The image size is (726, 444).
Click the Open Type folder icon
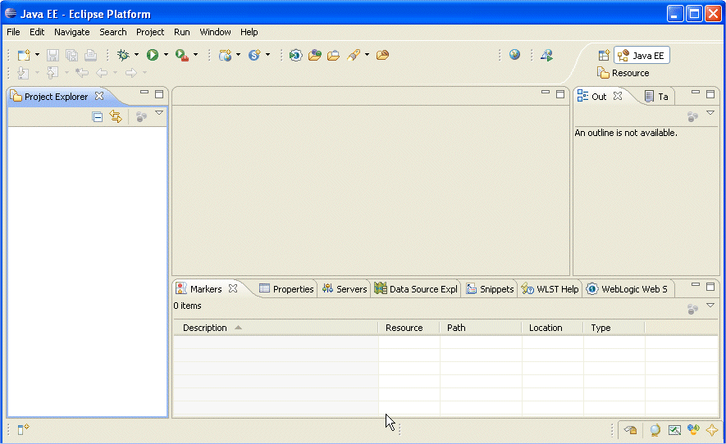point(314,55)
